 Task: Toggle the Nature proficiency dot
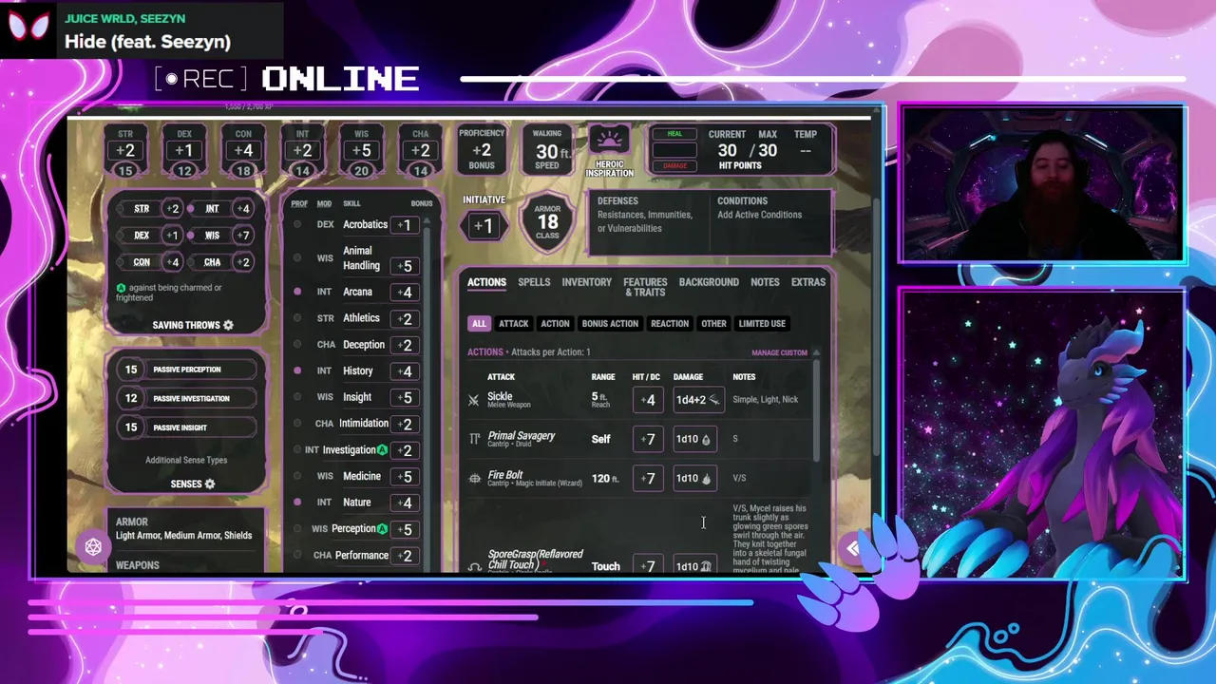297,502
